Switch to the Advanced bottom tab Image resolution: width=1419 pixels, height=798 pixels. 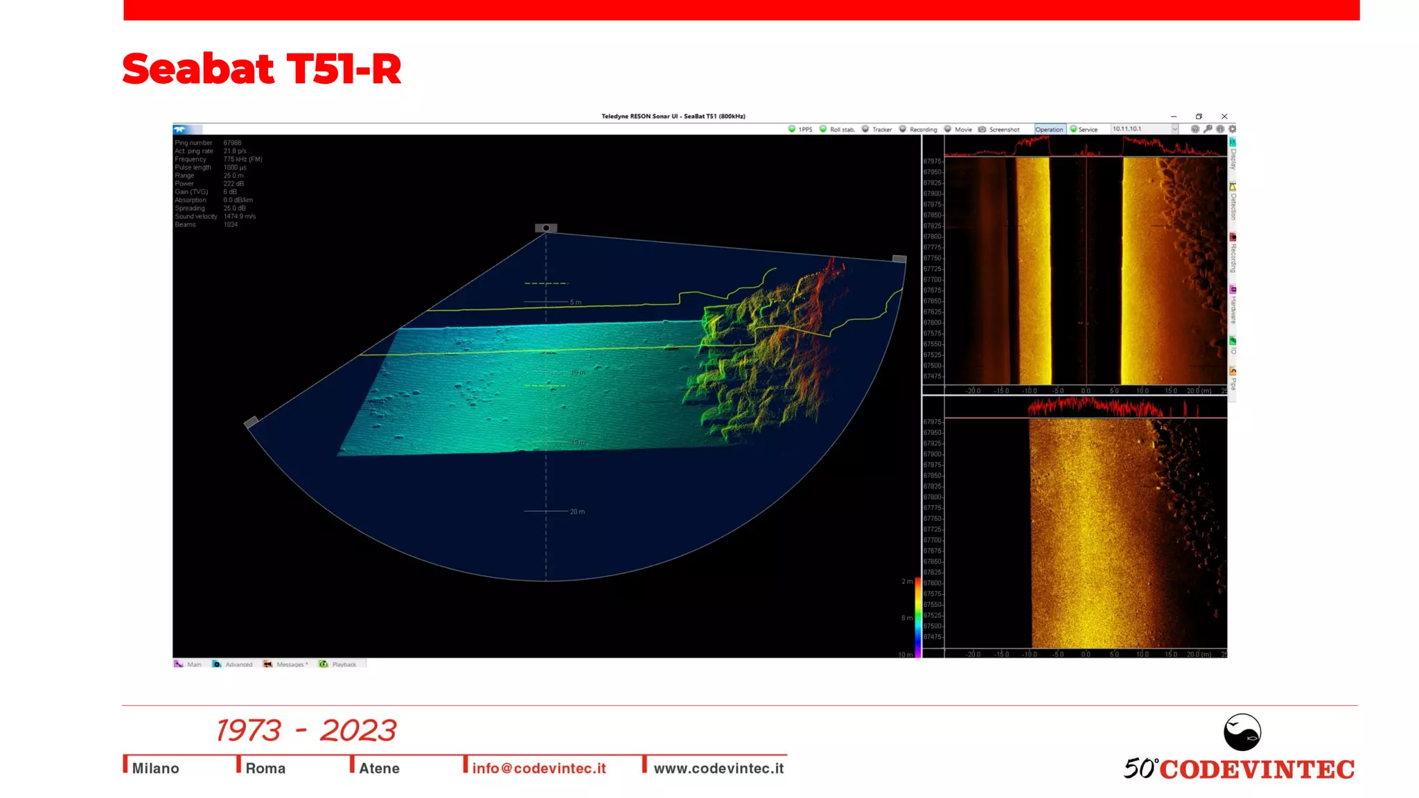232,664
